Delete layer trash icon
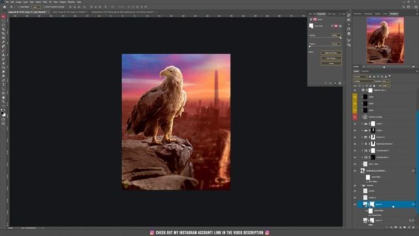This screenshot has height=236, width=419. tap(413, 227)
